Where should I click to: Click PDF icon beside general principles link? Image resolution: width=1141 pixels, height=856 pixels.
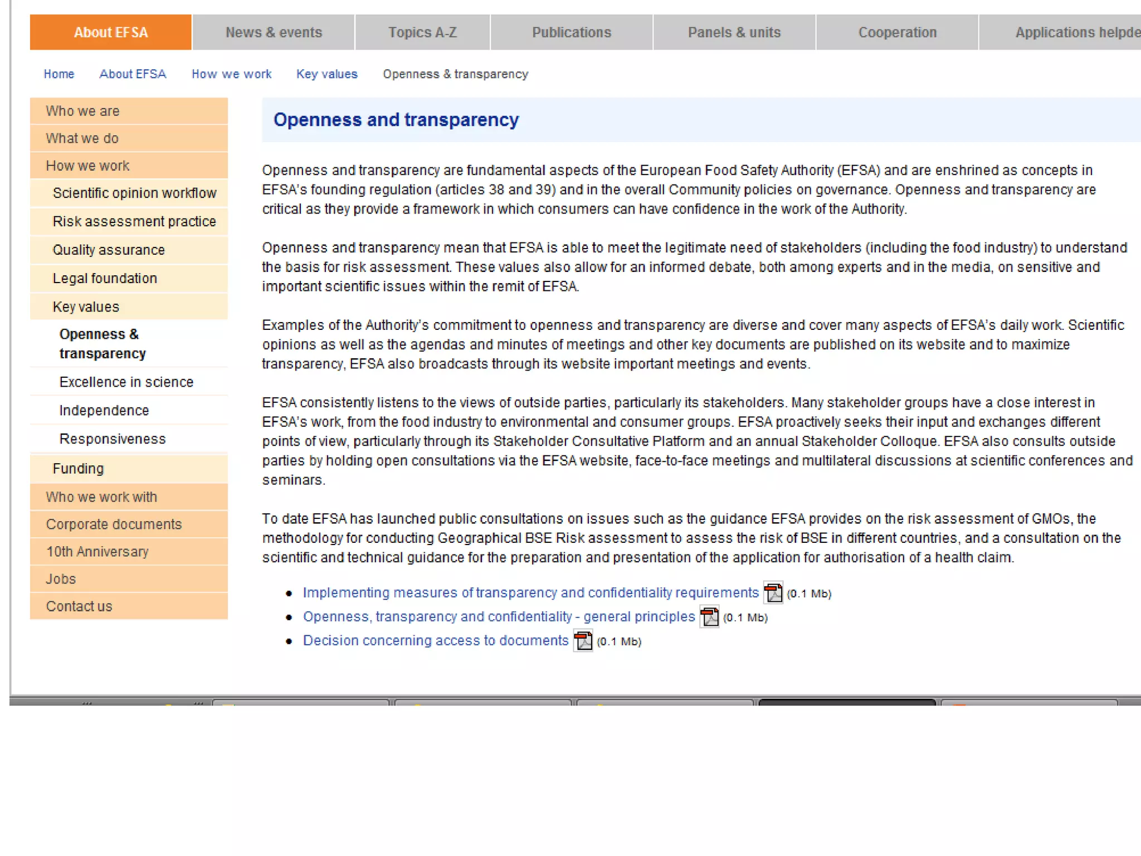tap(709, 616)
